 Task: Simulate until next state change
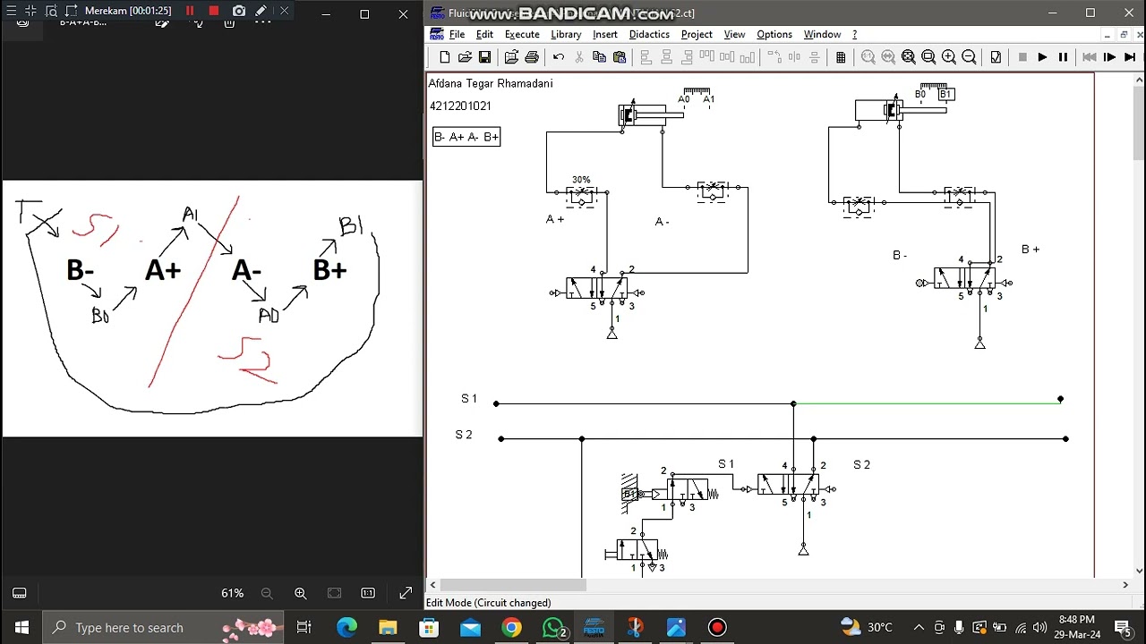1130,57
